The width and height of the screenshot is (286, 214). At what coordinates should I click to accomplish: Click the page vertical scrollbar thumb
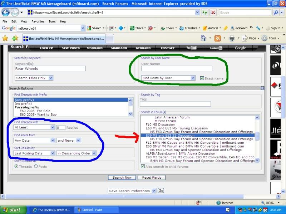(x=283, y=97)
